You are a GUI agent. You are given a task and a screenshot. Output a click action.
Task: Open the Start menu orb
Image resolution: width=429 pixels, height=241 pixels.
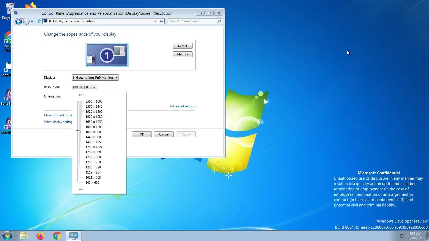[7, 236]
